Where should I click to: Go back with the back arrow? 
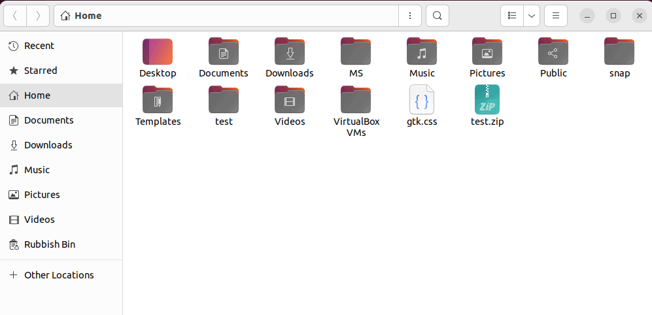pyautogui.click(x=15, y=16)
